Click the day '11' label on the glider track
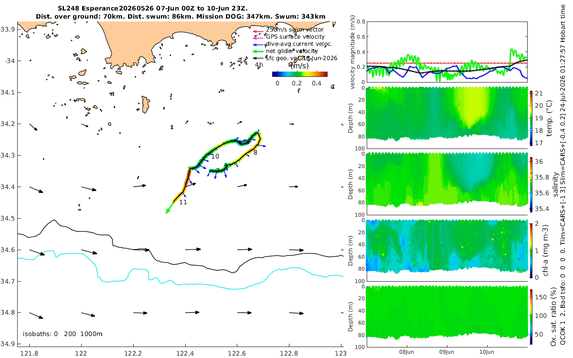The height and width of the screenshot is (358, 573). coord(183,202)
